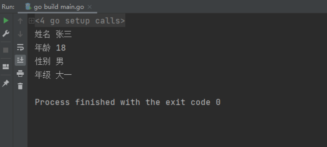327x147 pixels.
Task: Open run configuration wrench icon
Action: pos(6,33)
